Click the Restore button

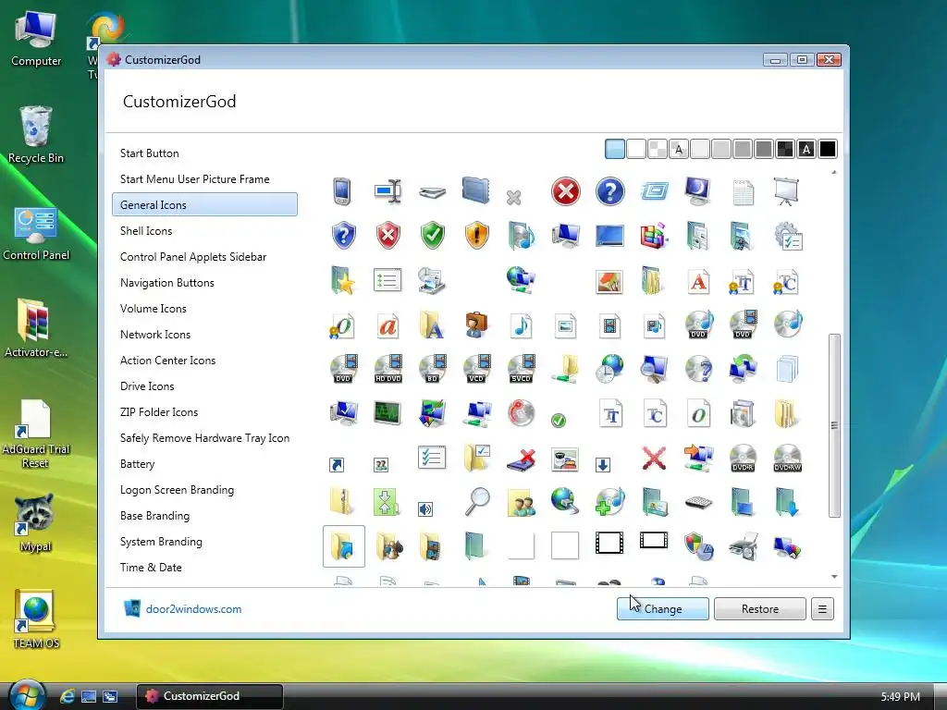pyautogui.click(x=760, y=608)
